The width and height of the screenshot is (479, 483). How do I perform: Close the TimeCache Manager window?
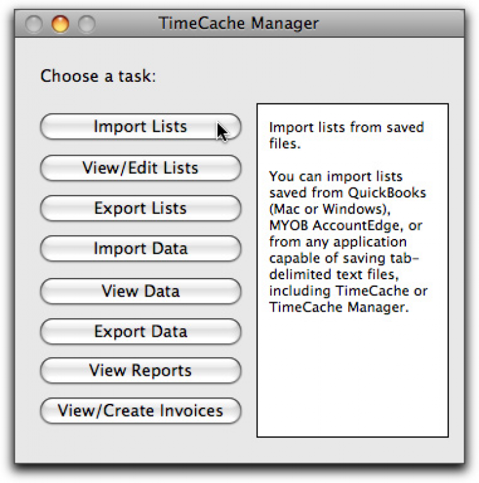[34, 25]
